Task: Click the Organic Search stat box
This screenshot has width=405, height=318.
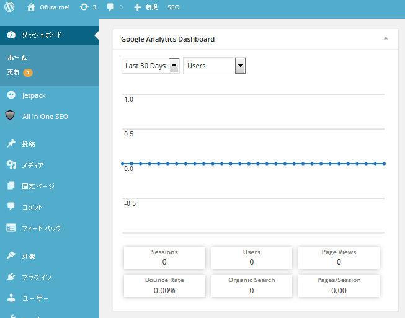Action: click(252, 286)
